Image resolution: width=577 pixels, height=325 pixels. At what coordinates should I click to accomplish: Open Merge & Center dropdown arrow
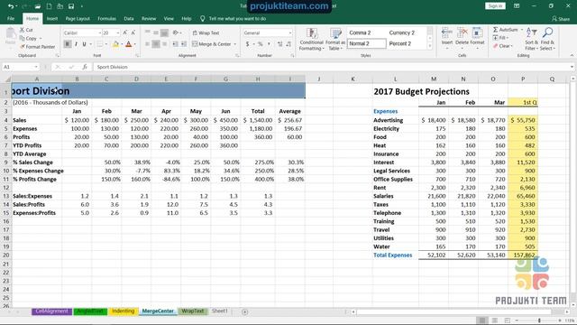click(x=234, y=44)
